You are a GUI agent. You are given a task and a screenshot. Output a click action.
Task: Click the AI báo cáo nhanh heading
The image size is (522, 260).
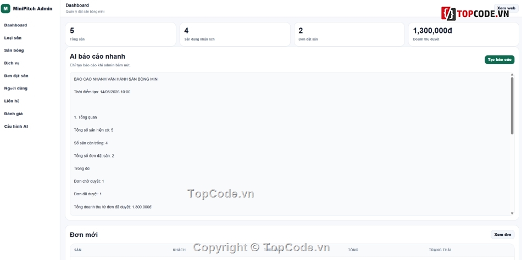point(98,56)
